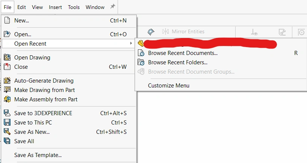Click Auto-Generate Drawing label
Viewport: 307px width, 163px height.
pyautogui.click(x=44, y=81)
